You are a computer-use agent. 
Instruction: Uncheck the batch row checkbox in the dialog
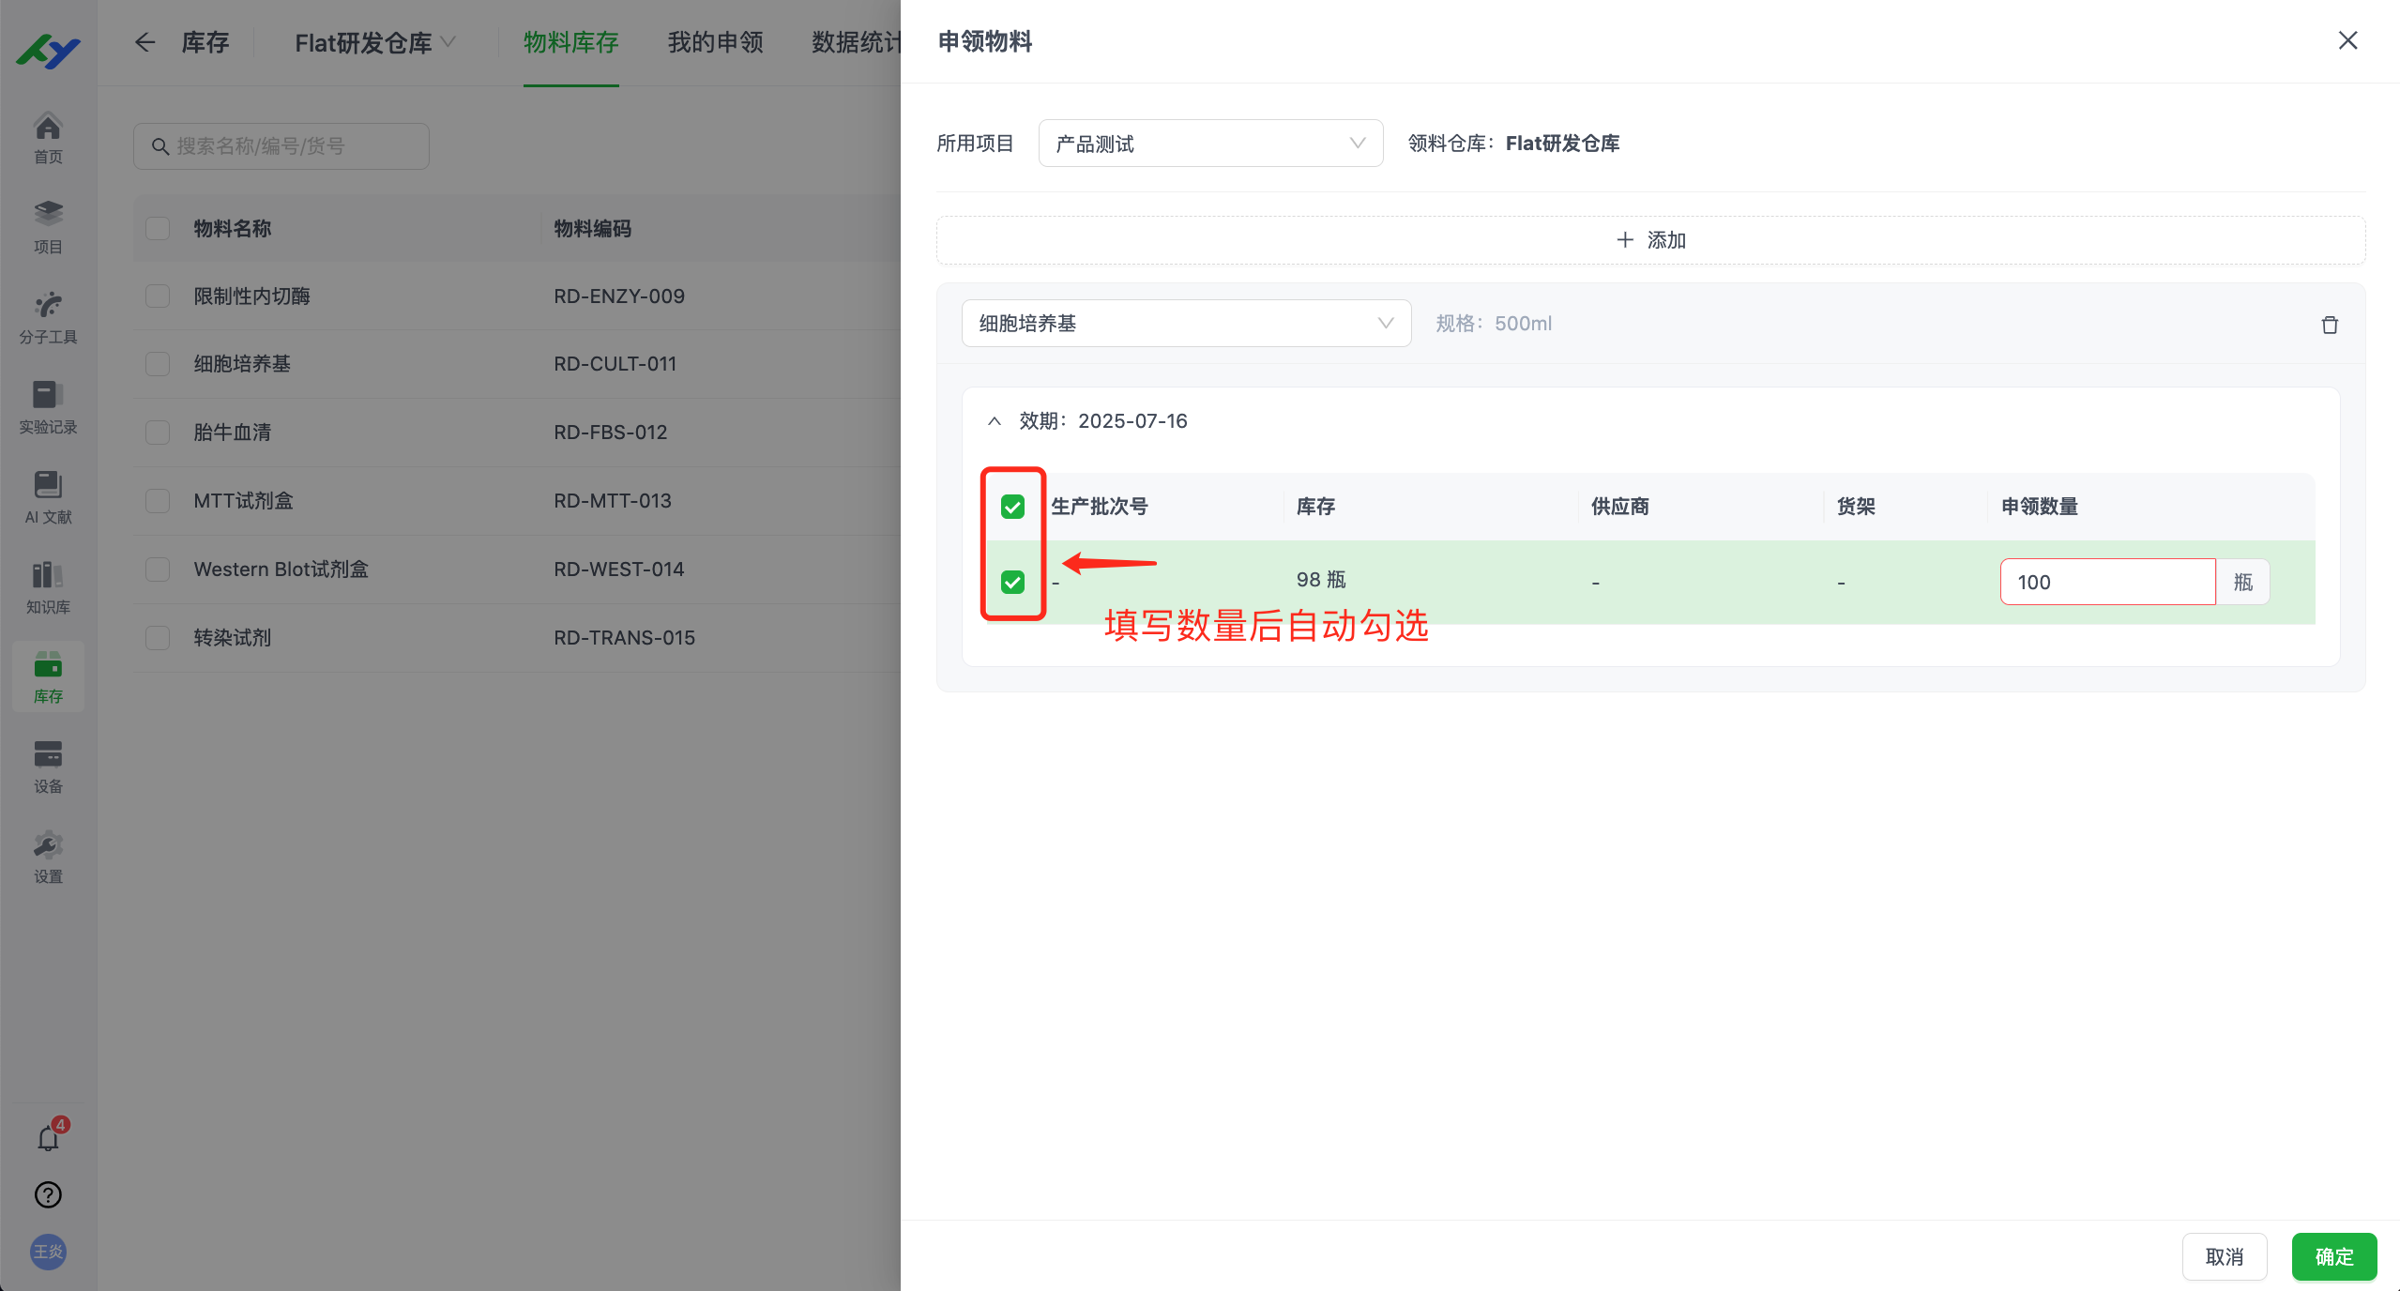1012,583
